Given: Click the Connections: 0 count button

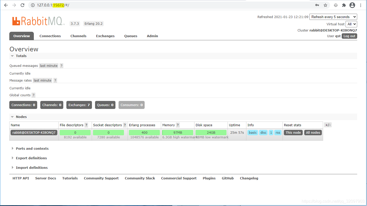Looking at the screenshot, I should click(x=23, y=105).
